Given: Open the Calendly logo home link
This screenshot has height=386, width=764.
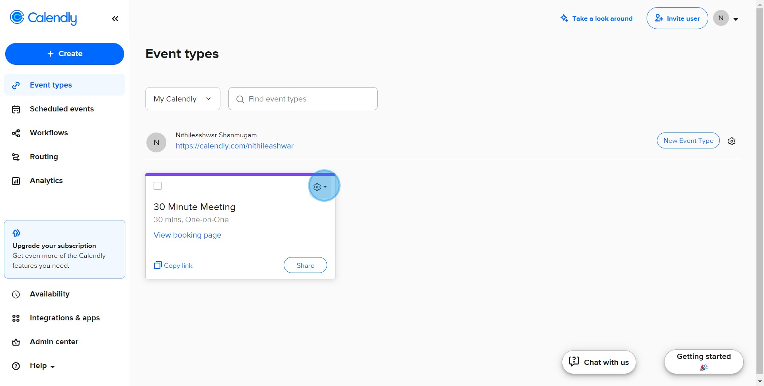Looking at the screenshot, I should pos(43,18).
